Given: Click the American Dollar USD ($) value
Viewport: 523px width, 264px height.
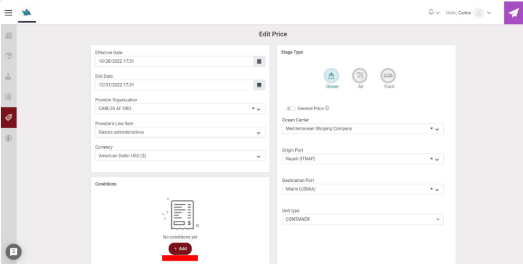Looking at the screenshot, I should 123,156.
